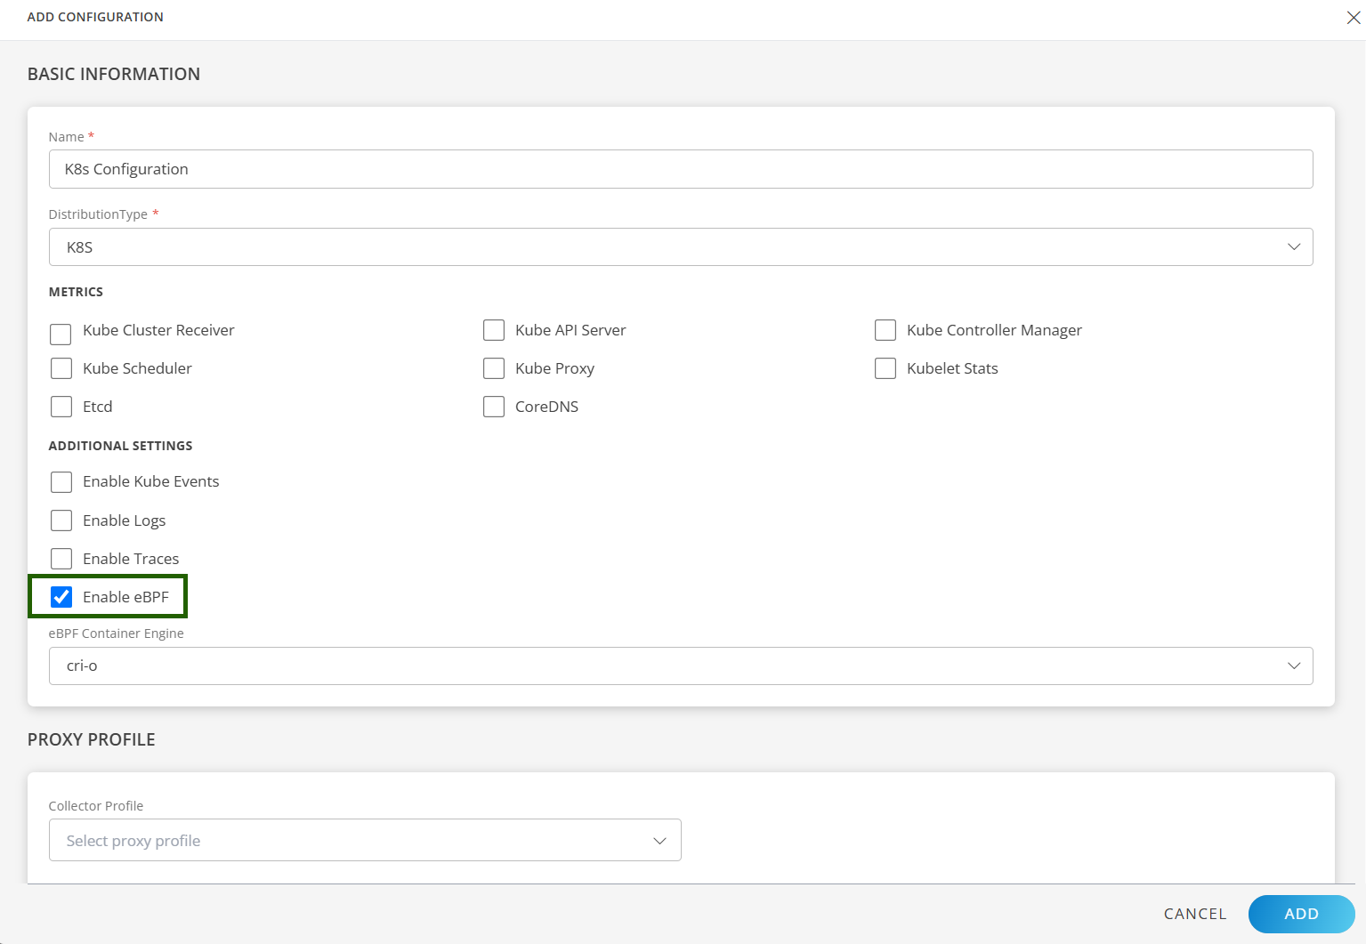Image resolution: width=1366 pixels, height=944 pixels.
Task: Toggle Enable Kube Events setting
Action: coord(61,482)
